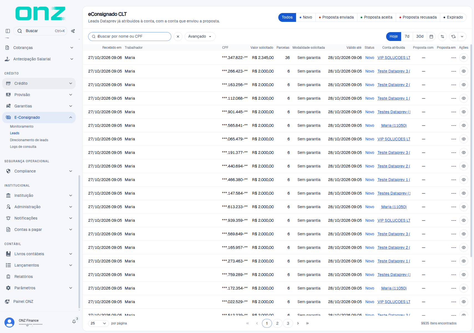
Task: Jump to the last page arrow
Action: pos(307,323)
